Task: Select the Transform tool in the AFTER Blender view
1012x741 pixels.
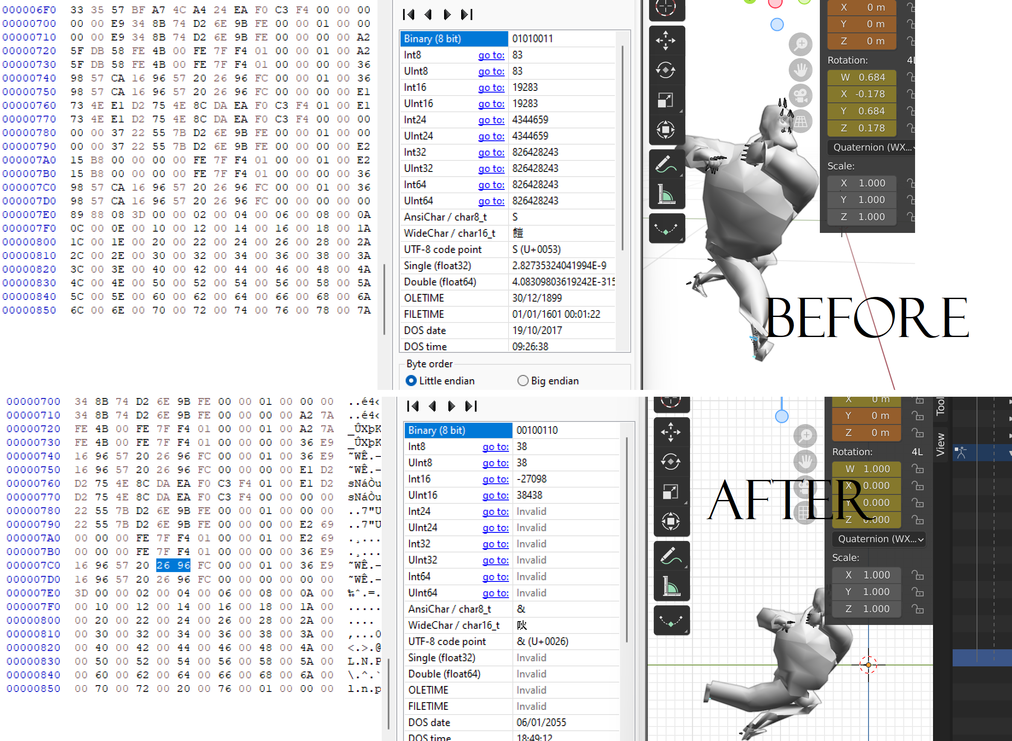Action: coord(671,521)
